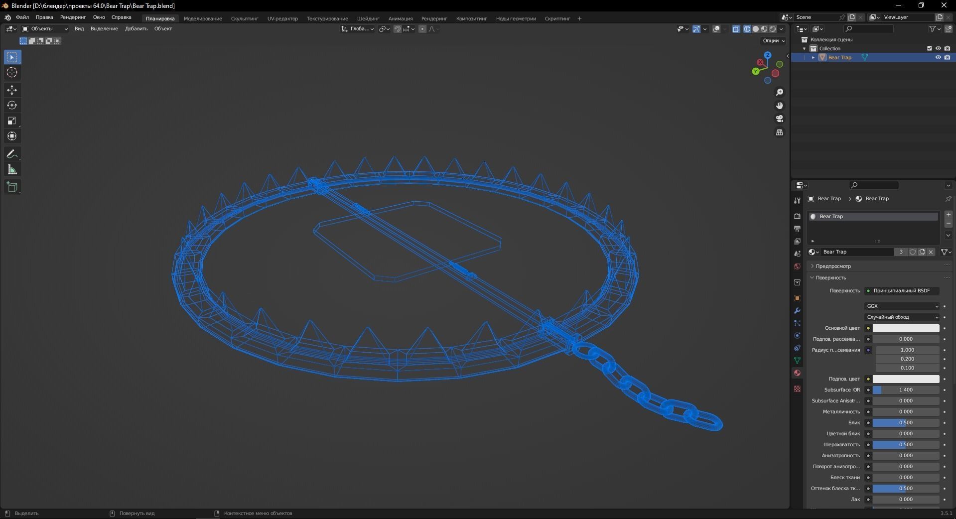Open the Основной цвет base color swatch
Viewport: 956px width, 519px height.
[x=906, y=328]
